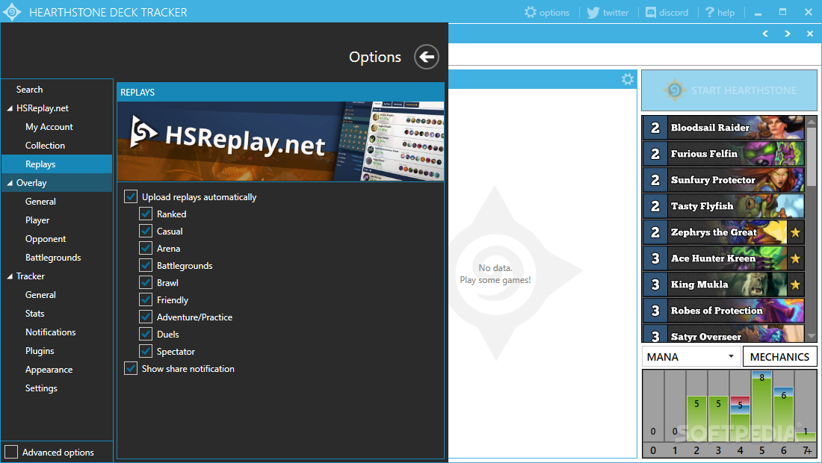The height and width of the screenshot is (463, 822).
Task: Click the Hearthstone Deck Tracker logo icon
Action: coord(11,12)
